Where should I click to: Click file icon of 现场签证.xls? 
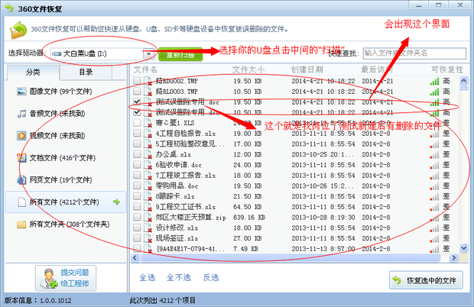coord(148,238)
